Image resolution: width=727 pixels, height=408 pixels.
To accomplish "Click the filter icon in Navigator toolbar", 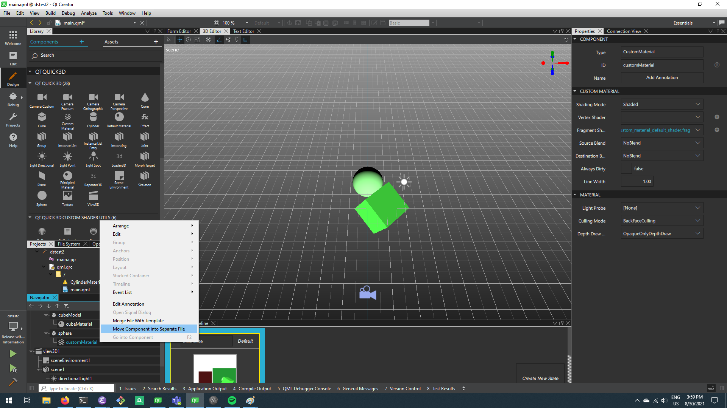I will (66, 306).
